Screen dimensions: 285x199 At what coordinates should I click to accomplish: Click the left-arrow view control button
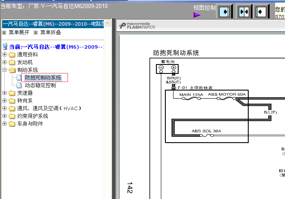[x=261, y=12]
